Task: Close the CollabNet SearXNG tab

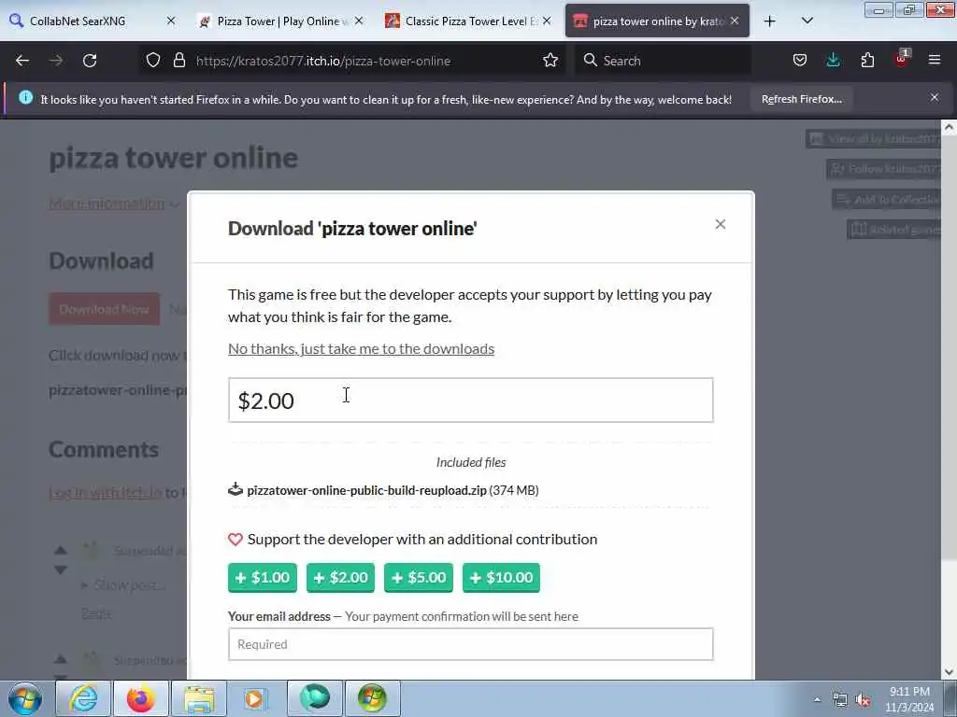Action: click(x=171, y=21)
